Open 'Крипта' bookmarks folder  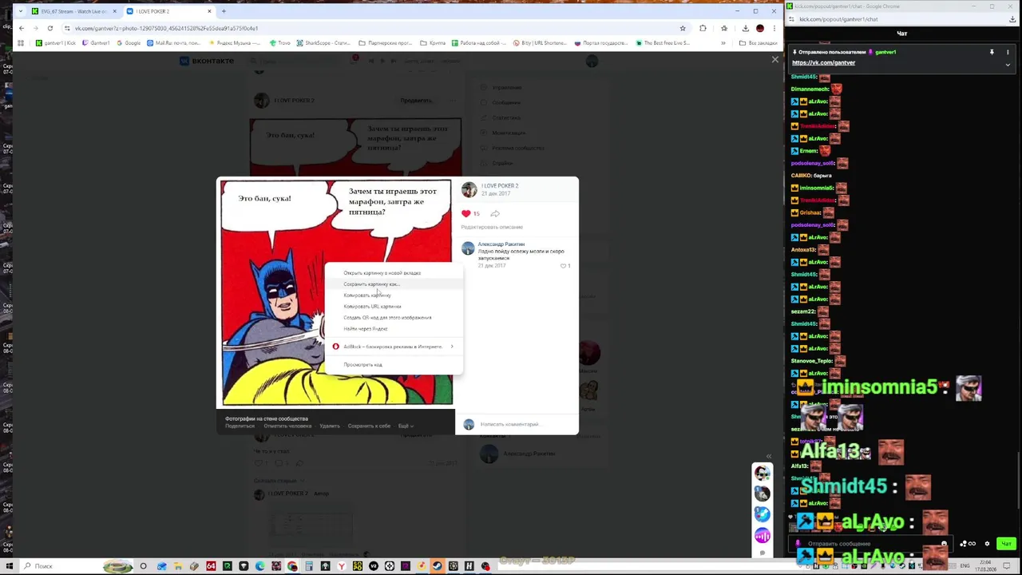(433, 43)
